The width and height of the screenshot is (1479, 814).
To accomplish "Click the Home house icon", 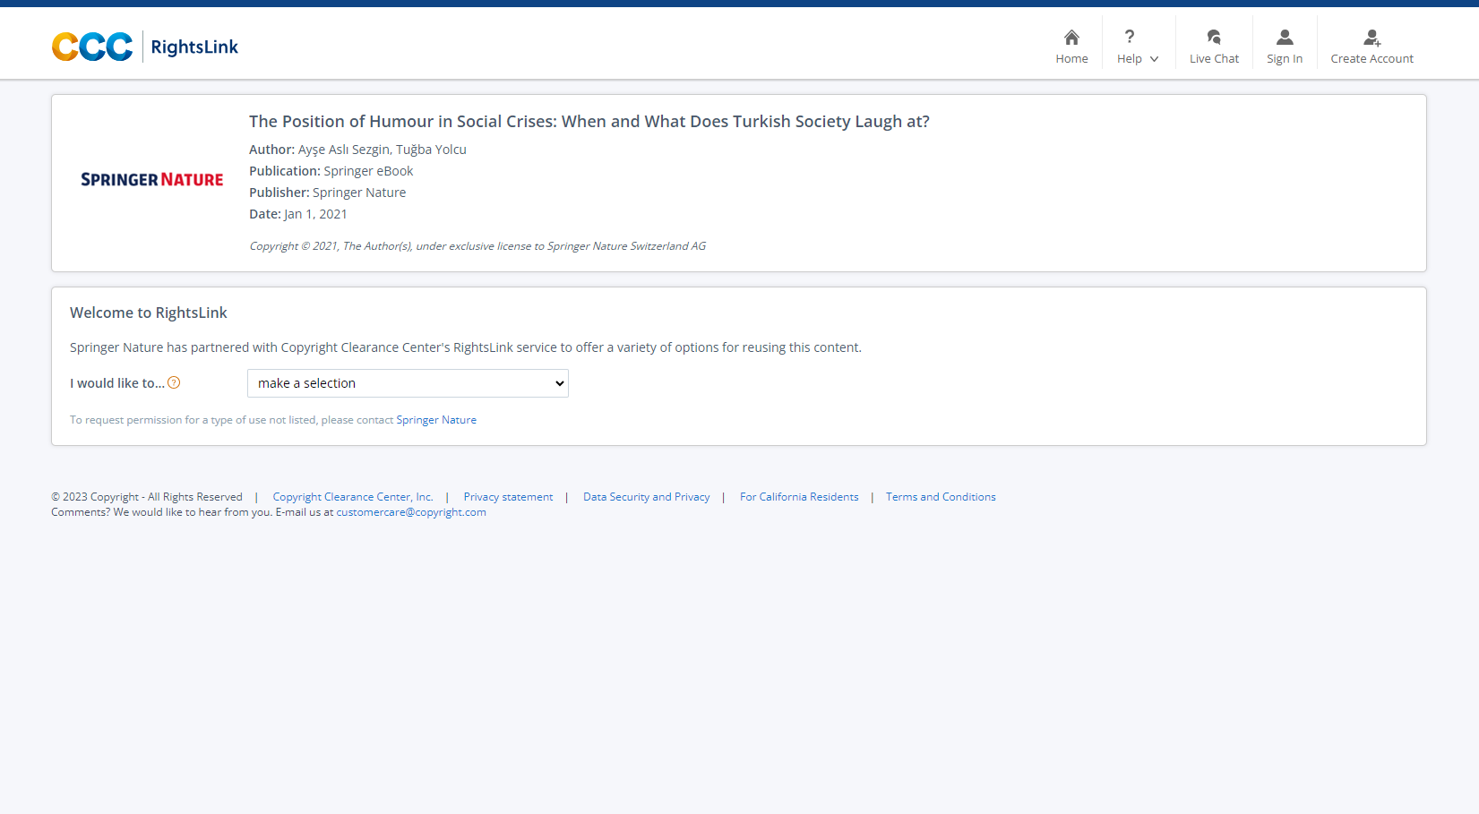I will (1071, 37).
